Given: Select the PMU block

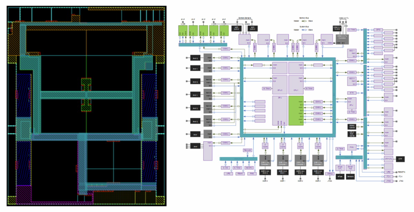Looking at the screenshot, I should coord(352,148).
